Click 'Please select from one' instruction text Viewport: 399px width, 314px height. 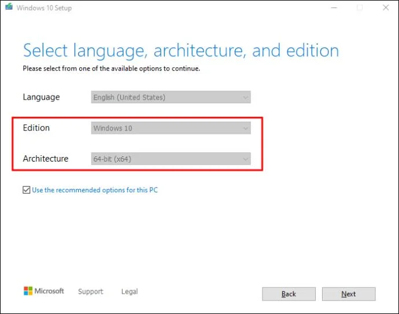tap(111, 68)
